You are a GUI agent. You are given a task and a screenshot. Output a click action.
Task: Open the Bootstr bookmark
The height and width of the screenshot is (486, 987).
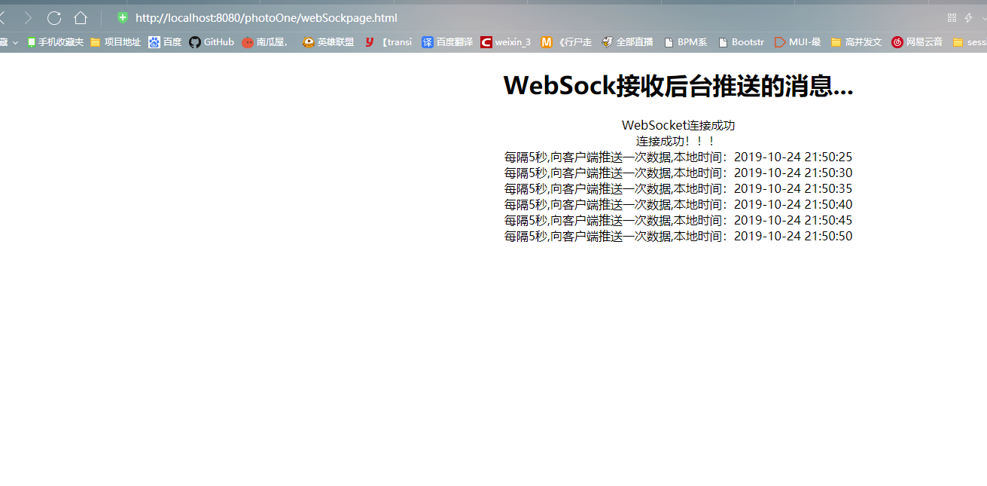tap(741, 42)
